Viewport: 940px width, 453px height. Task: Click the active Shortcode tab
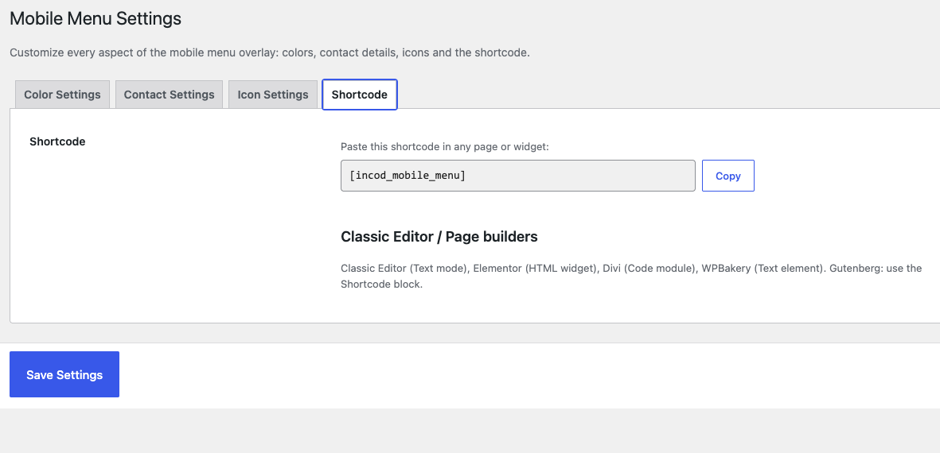coord(360,95)
